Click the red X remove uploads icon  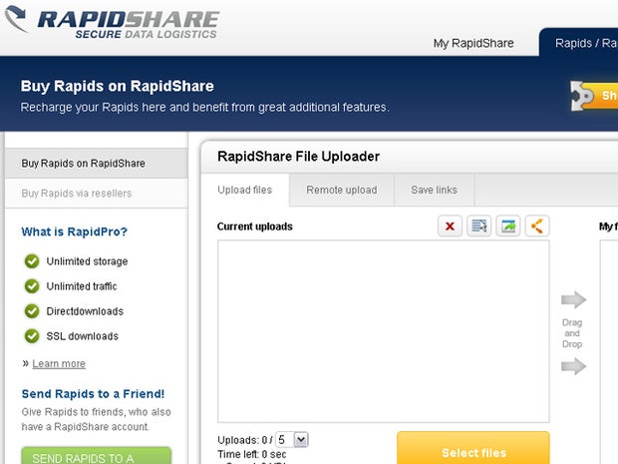tap(450, 227)
